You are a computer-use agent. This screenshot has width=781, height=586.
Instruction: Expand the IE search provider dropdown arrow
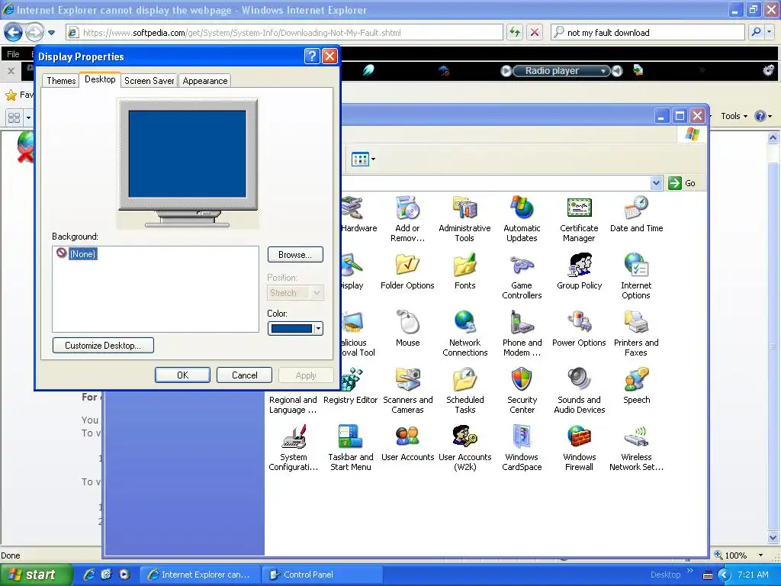(x=770, y=32)
